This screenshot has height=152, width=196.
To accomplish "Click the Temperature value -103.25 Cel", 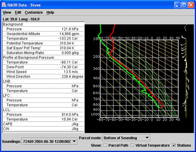I will (x=68, y=39).
